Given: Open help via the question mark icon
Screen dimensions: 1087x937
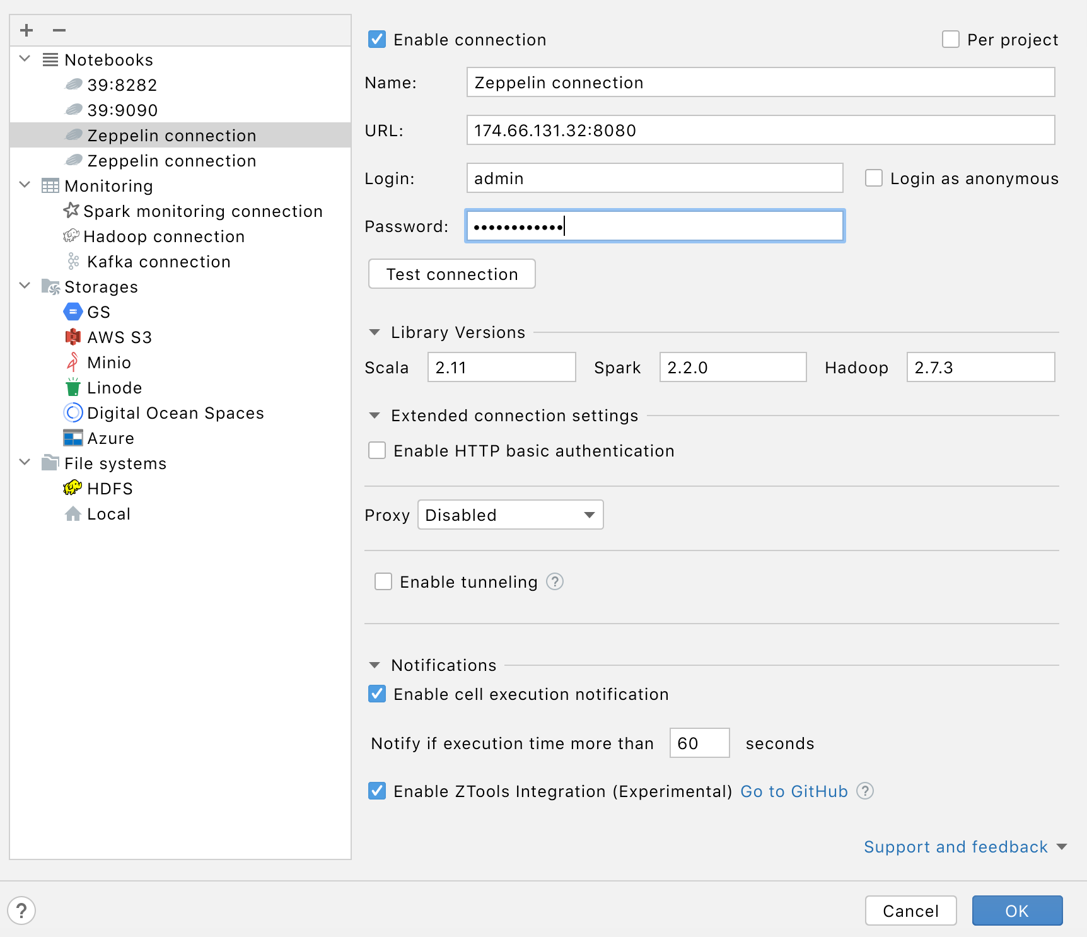Looking at the screenshot, I should (21, 911).
